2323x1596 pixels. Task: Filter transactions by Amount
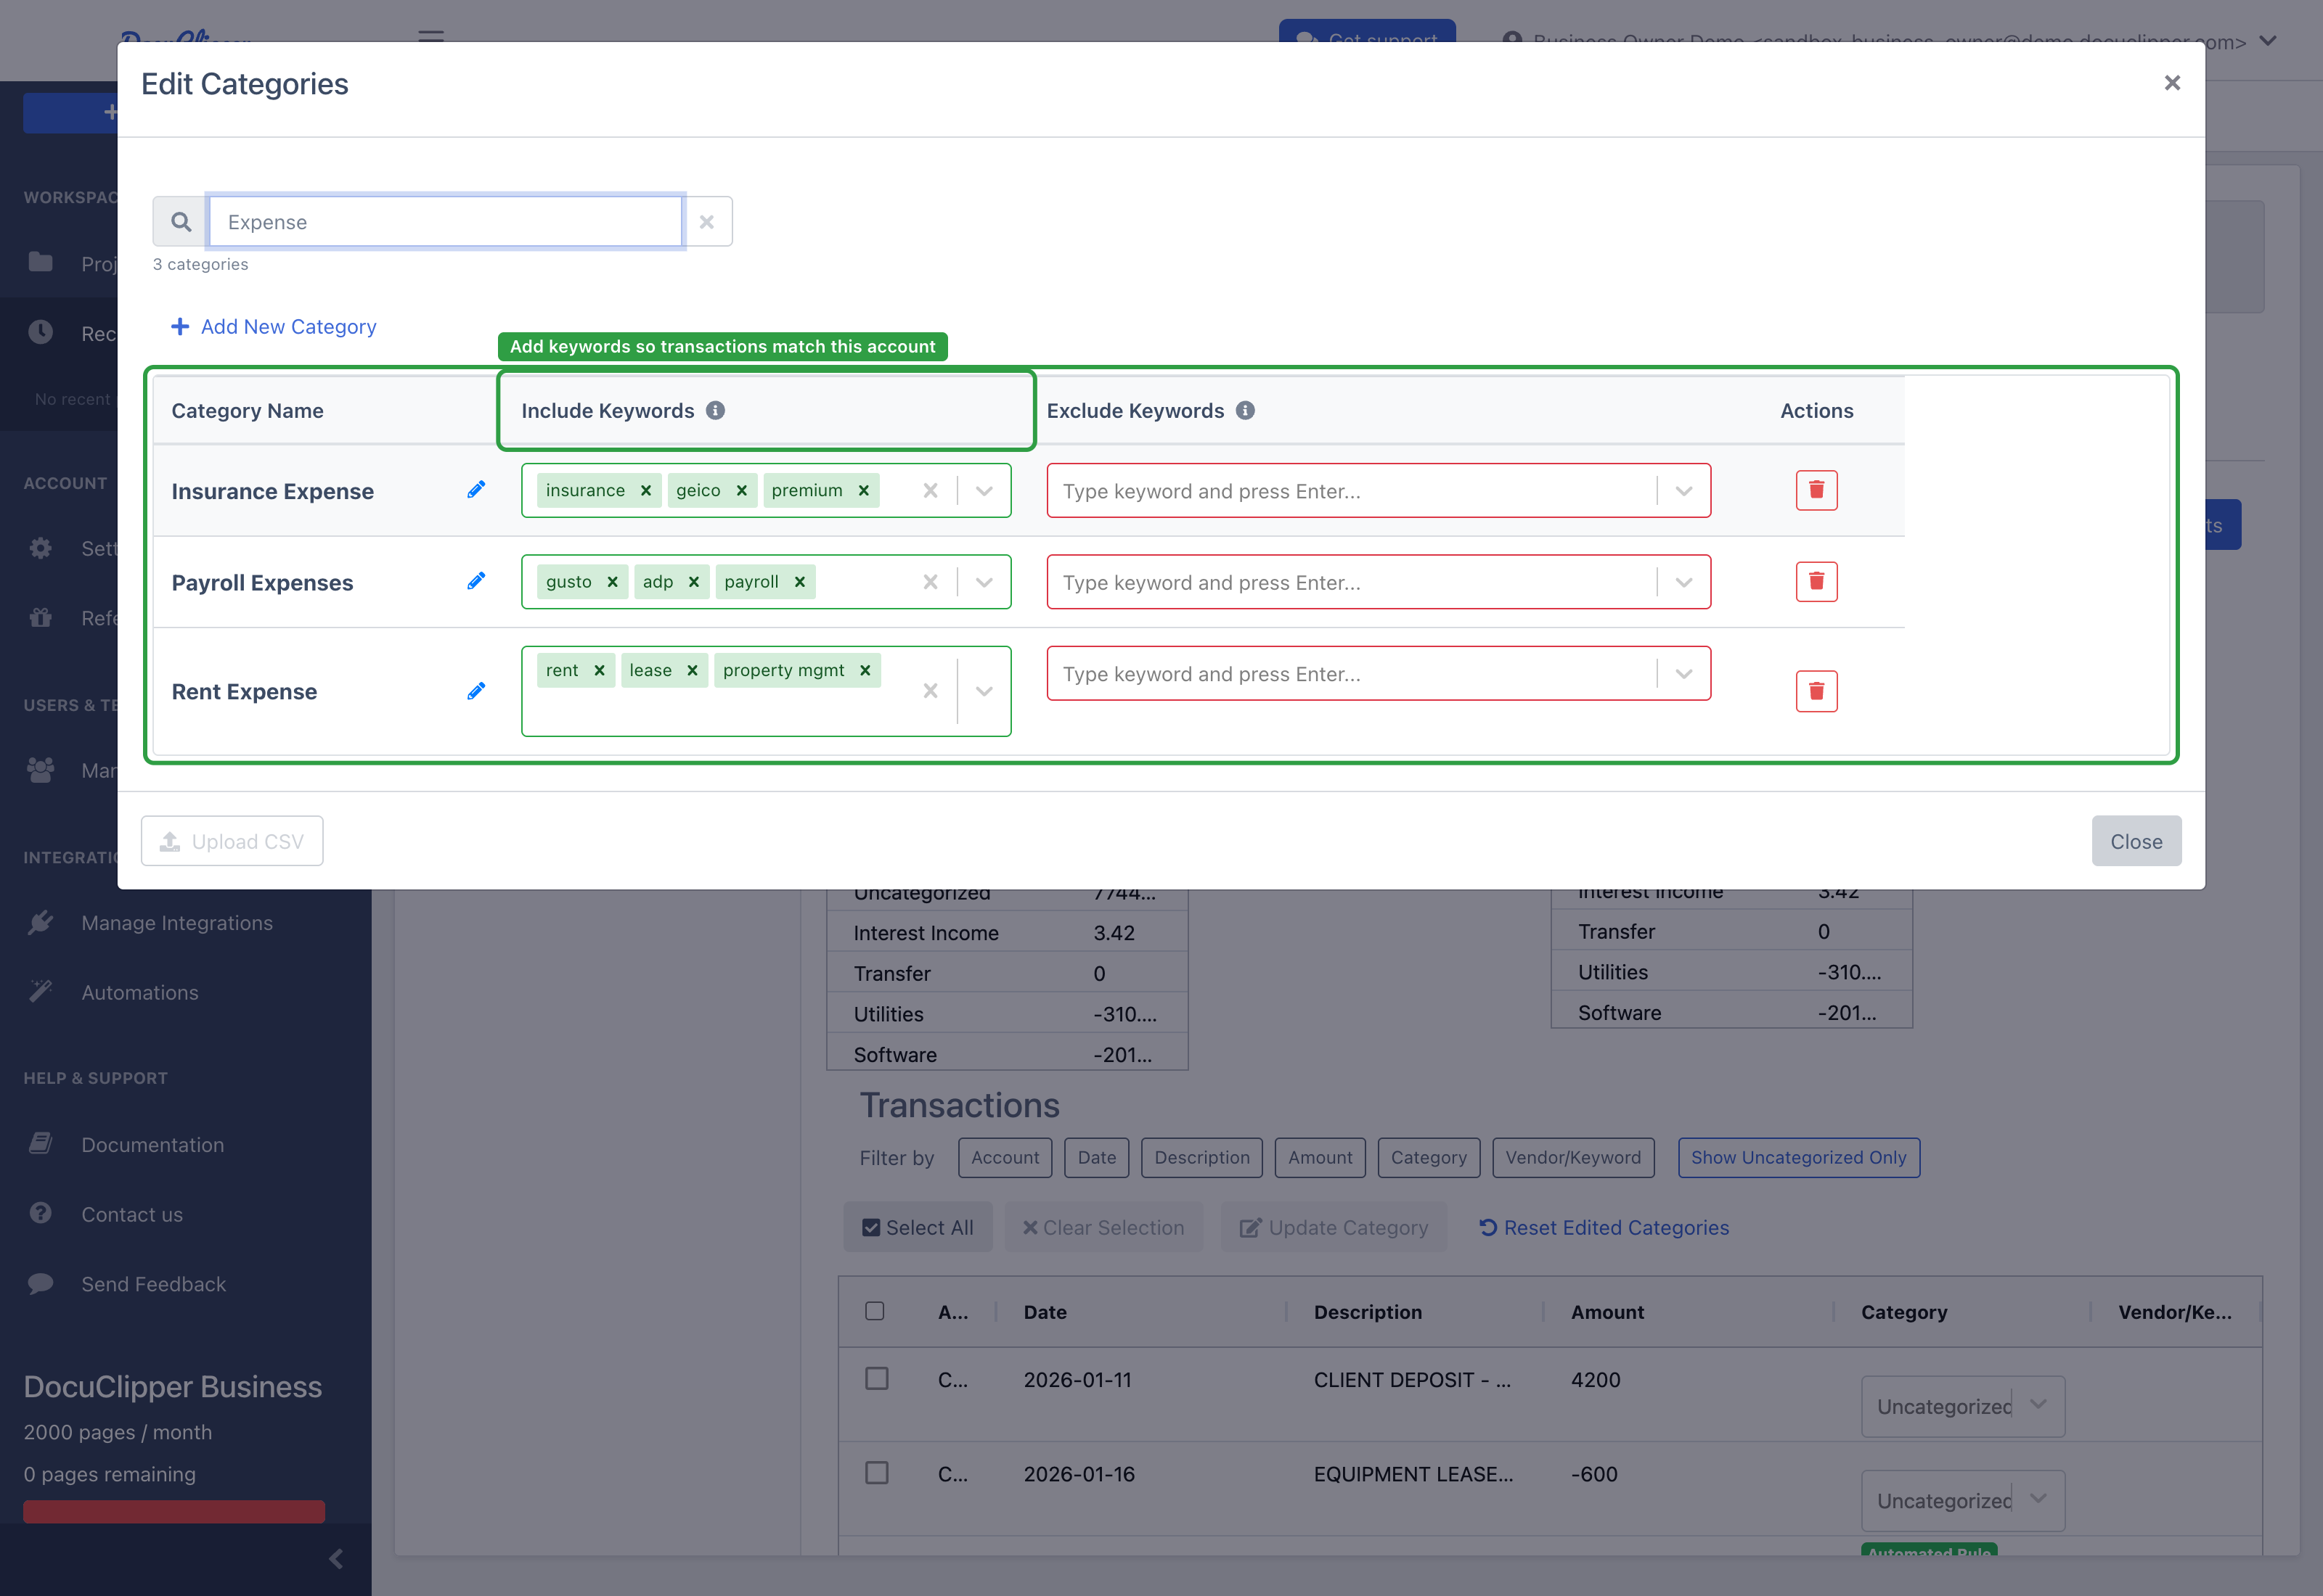[1320, 1157]
